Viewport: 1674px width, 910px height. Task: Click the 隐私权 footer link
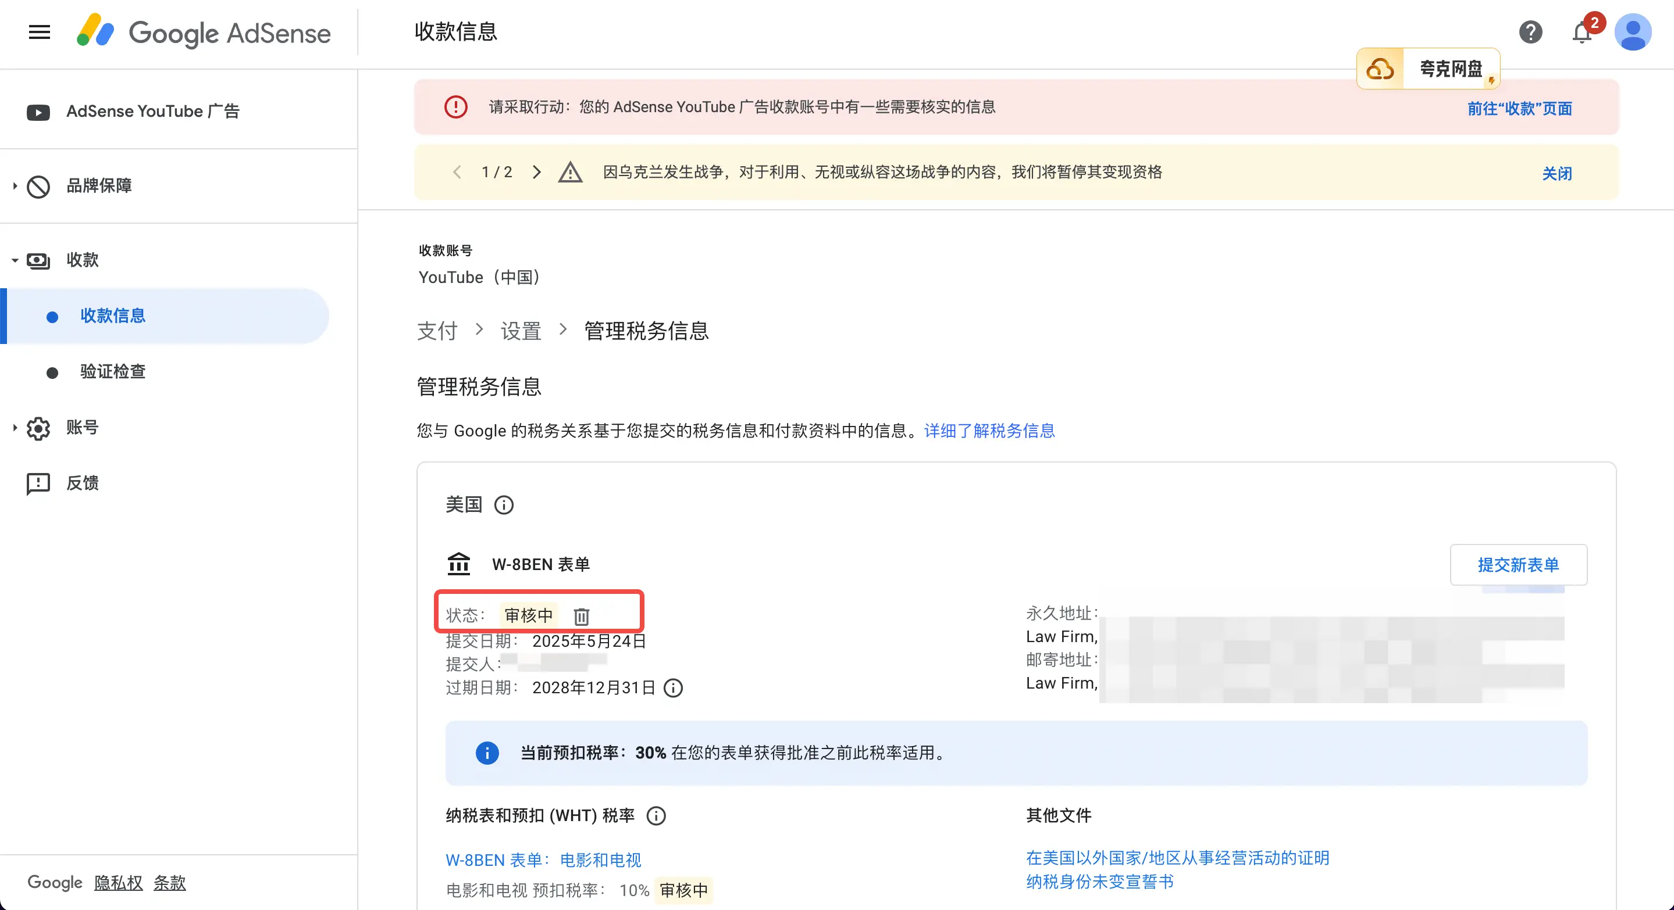[118, 883]
